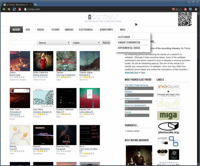This screenshot has height=166, width=200.
Task: Open the browser hamburger menu
Action: pos(196,9)
